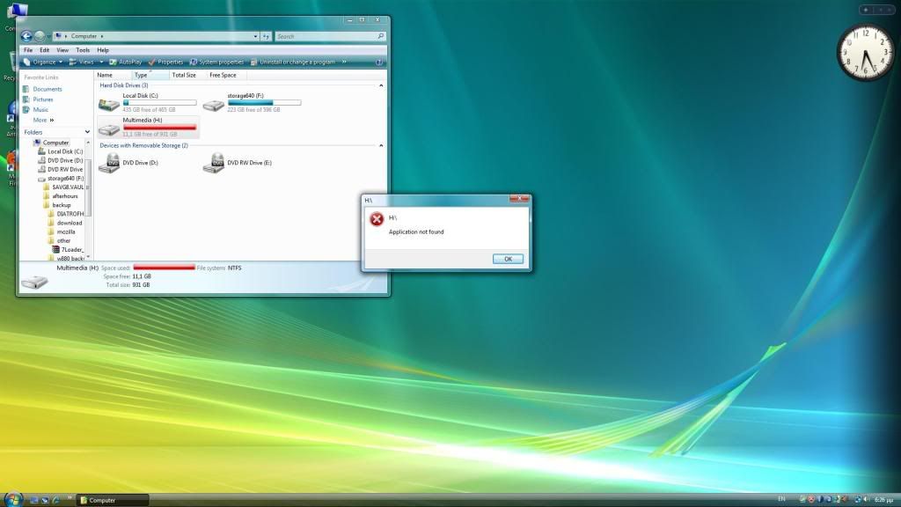Select the backup folder in tree
The width and height of the screenshot is (901, 507).
click(x=62, y=205)
